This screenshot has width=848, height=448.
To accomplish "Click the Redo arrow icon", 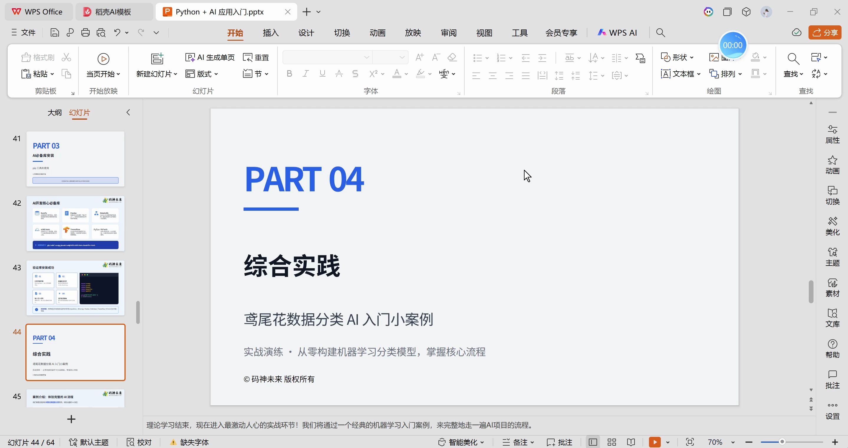I will pos(141,33).
